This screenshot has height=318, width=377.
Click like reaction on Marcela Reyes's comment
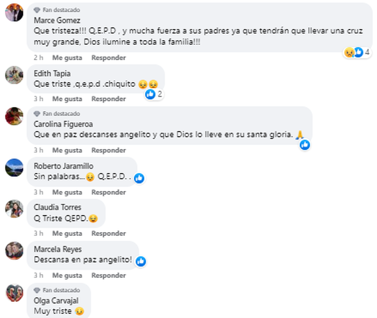coord(141,261)
